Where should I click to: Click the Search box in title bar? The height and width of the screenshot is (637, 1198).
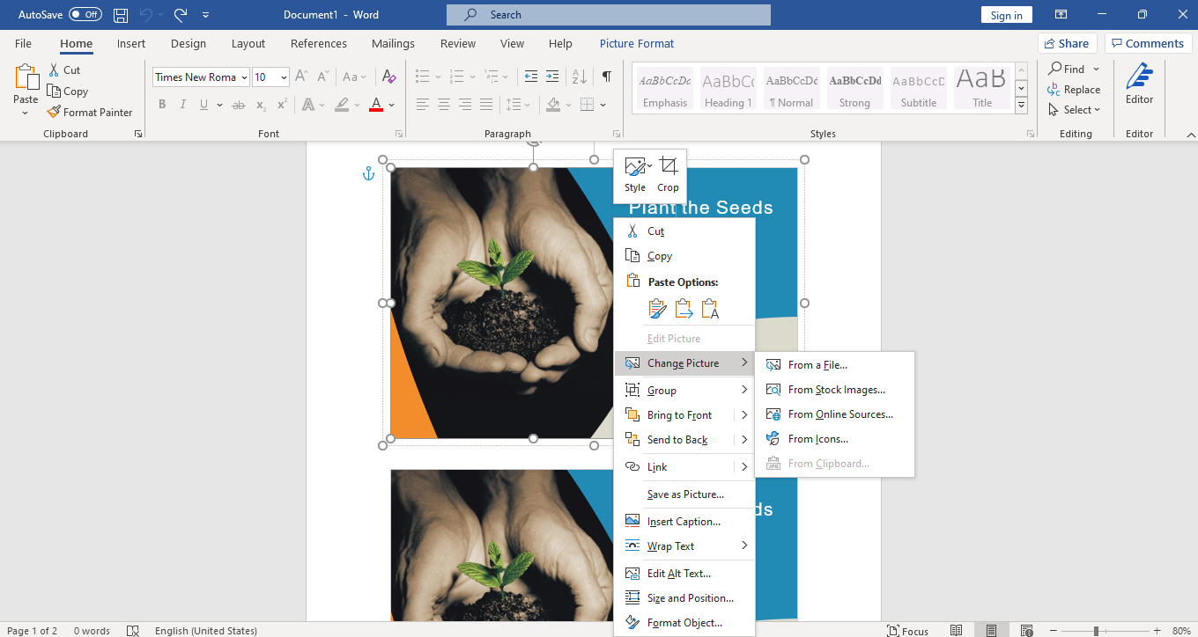coord(608,15)
